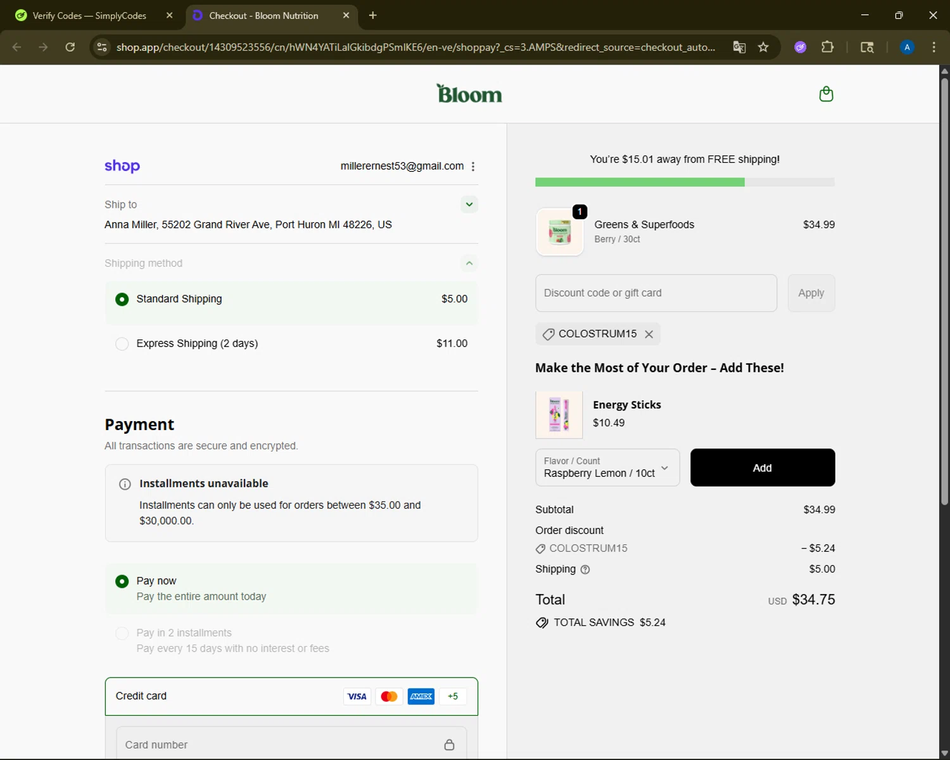Click the Discount code or gift card field
The height and width of the screenshot is (760, 950).
click(x=655, y=293)
